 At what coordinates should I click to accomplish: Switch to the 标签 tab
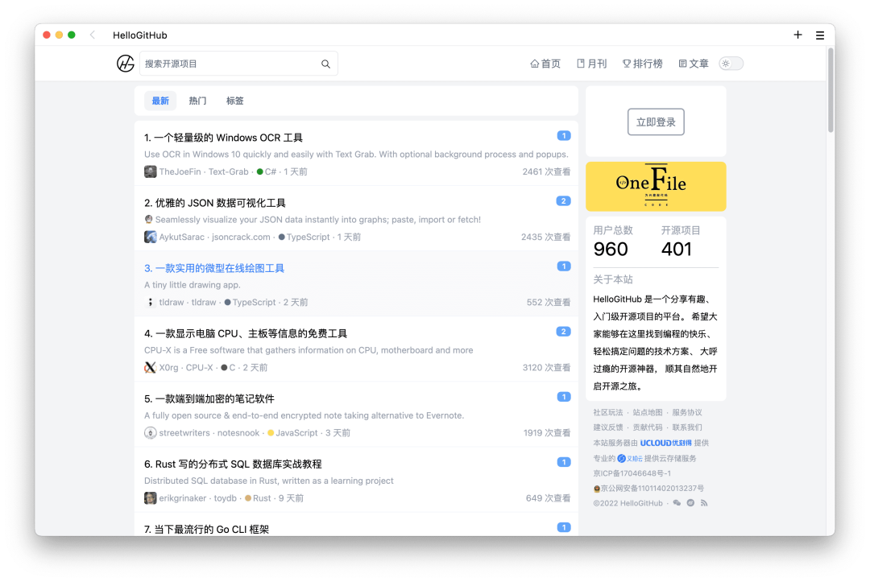coord(234,101)
